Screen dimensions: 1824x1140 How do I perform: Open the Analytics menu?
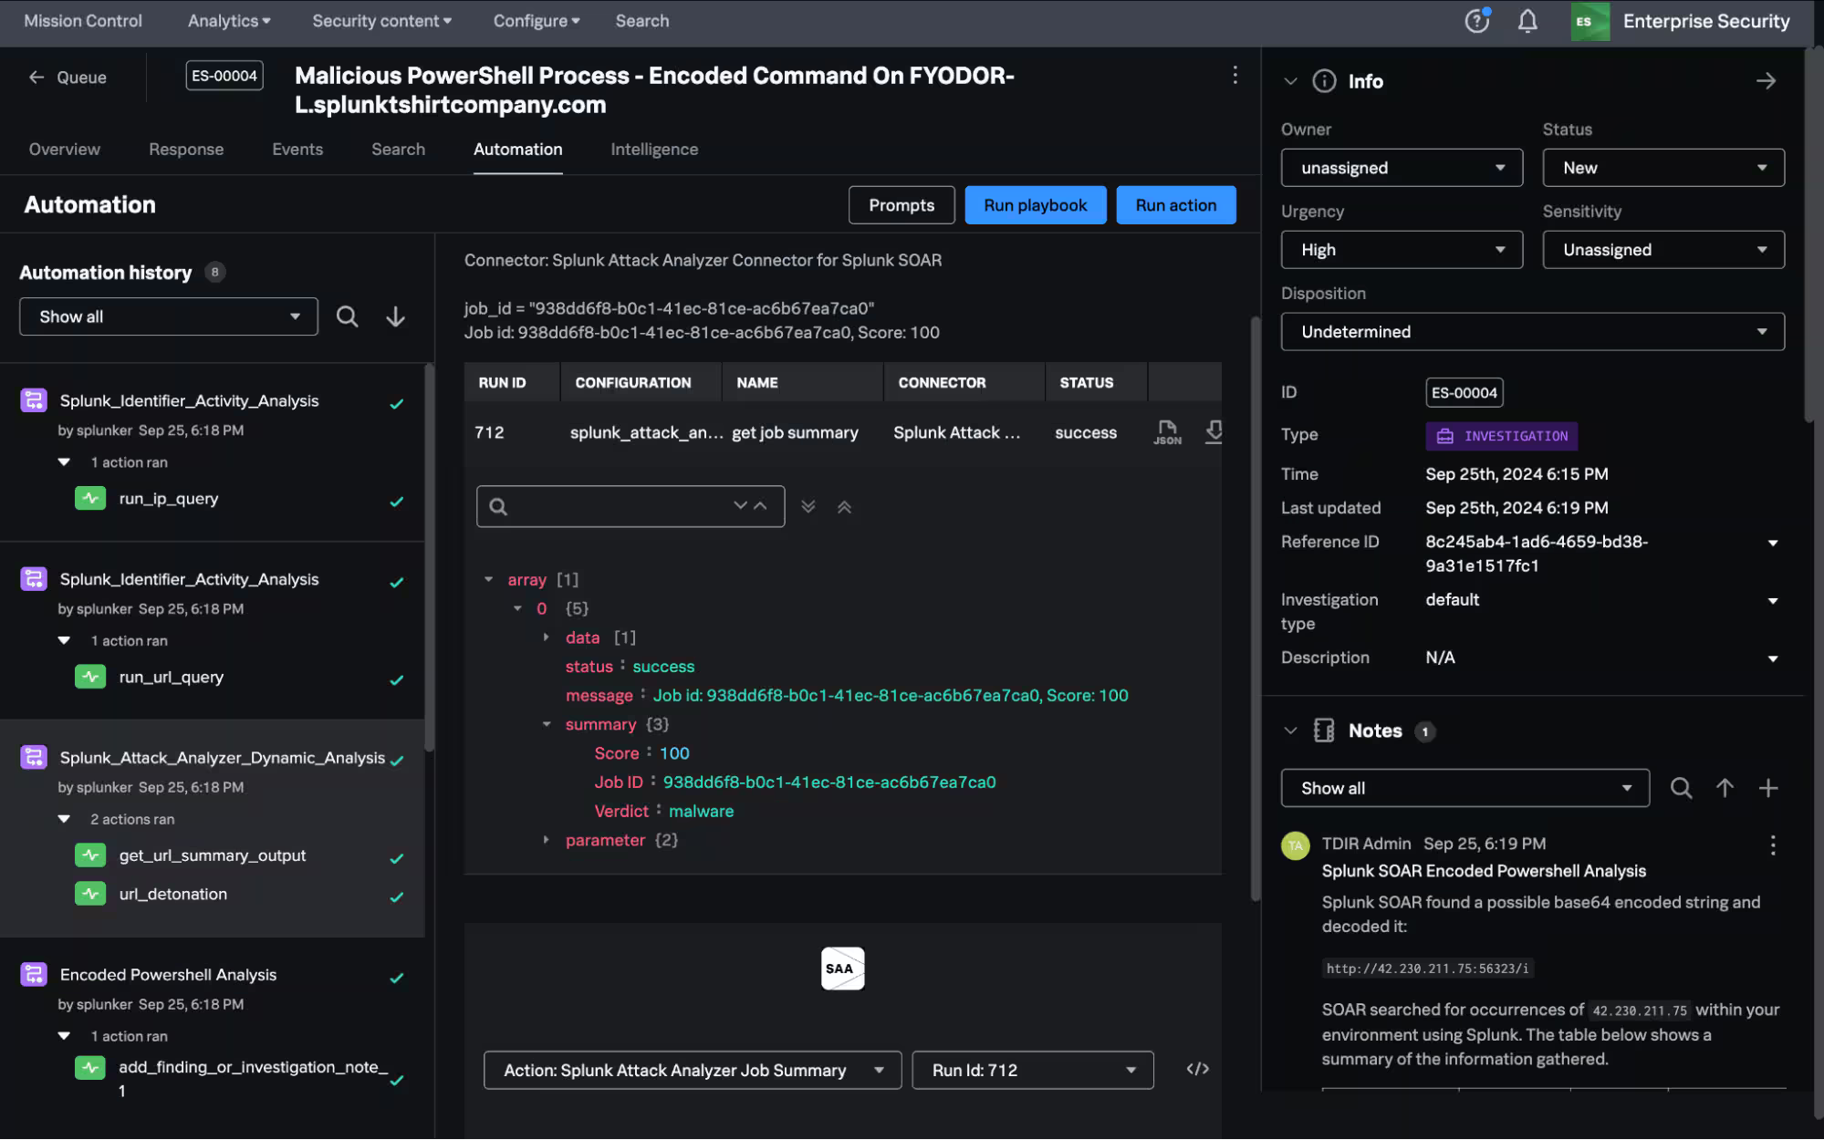point(227,20)
